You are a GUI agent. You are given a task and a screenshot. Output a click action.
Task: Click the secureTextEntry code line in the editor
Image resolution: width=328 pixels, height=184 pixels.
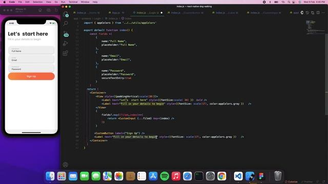(116, 78)
